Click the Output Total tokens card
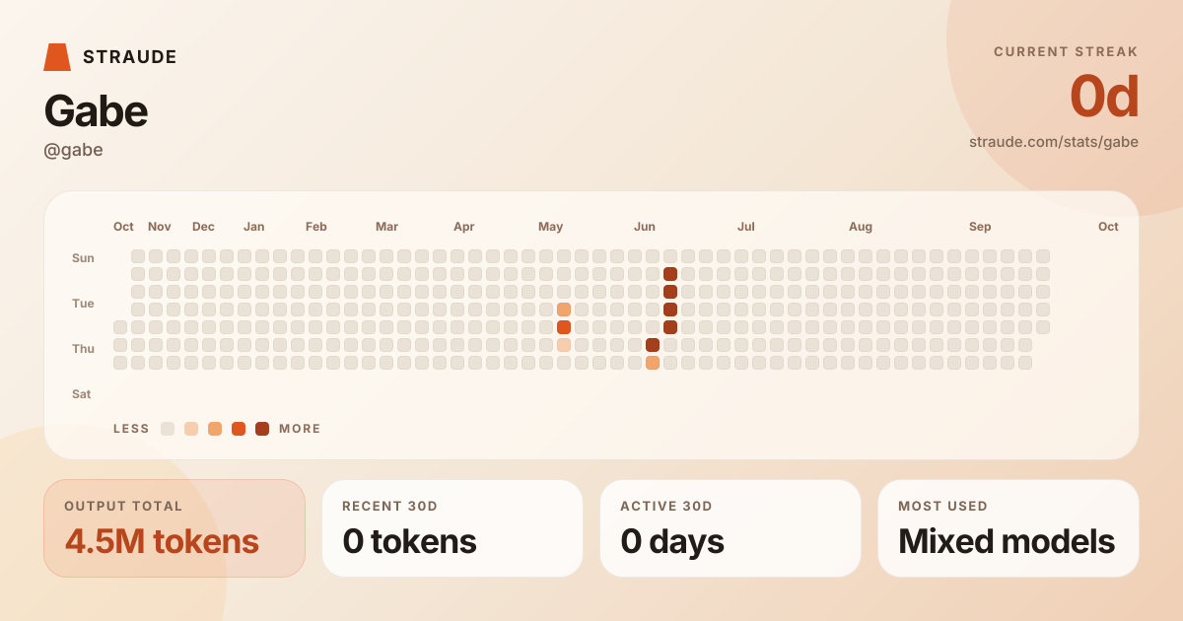Screen dimensions: 1183x621 pyautogui.click(x=174, y=528)
